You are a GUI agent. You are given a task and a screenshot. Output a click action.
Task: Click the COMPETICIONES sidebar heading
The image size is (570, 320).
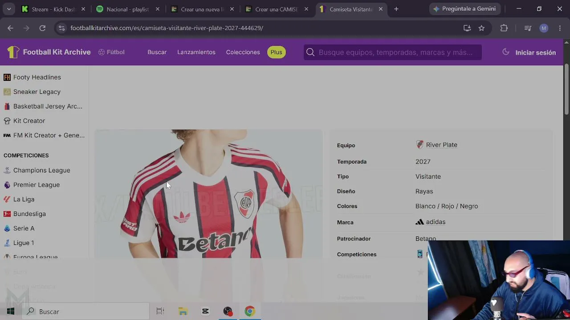[26, 156]
